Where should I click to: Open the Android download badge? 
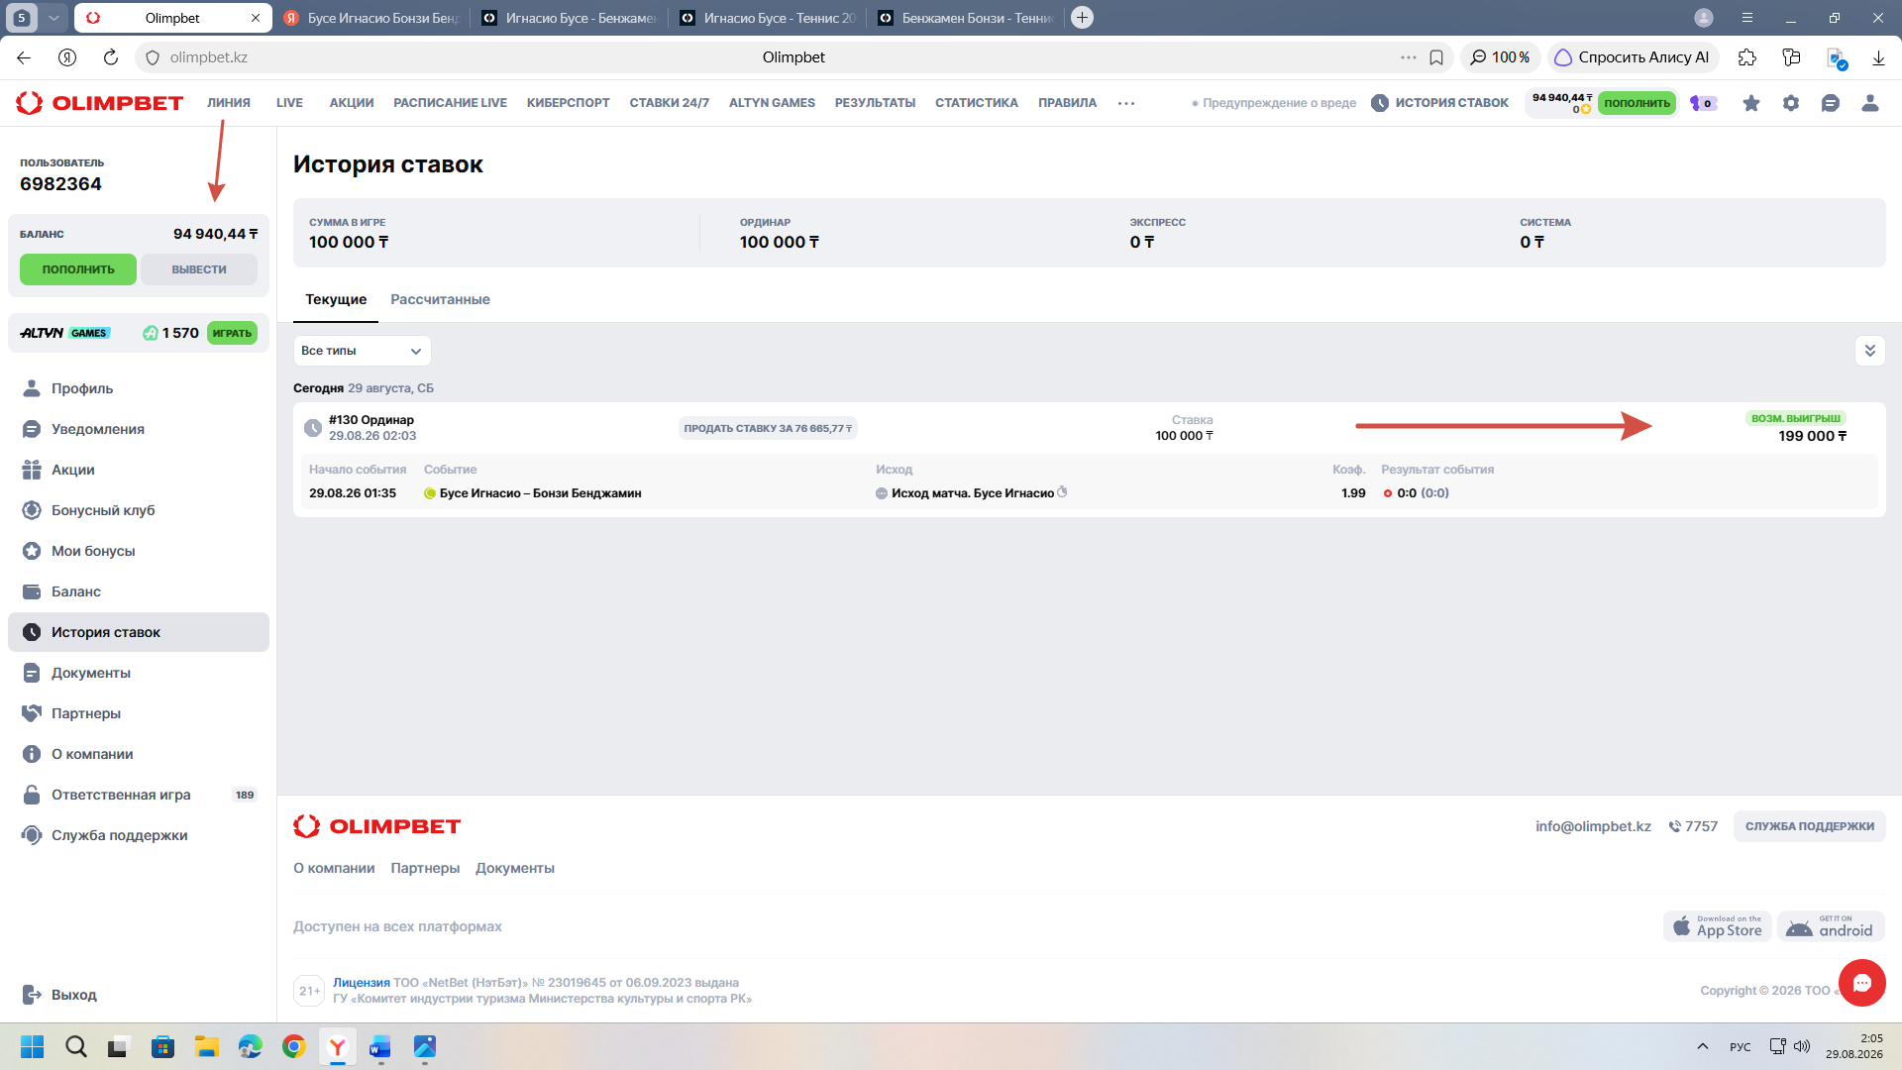(x=1831, y=926)
